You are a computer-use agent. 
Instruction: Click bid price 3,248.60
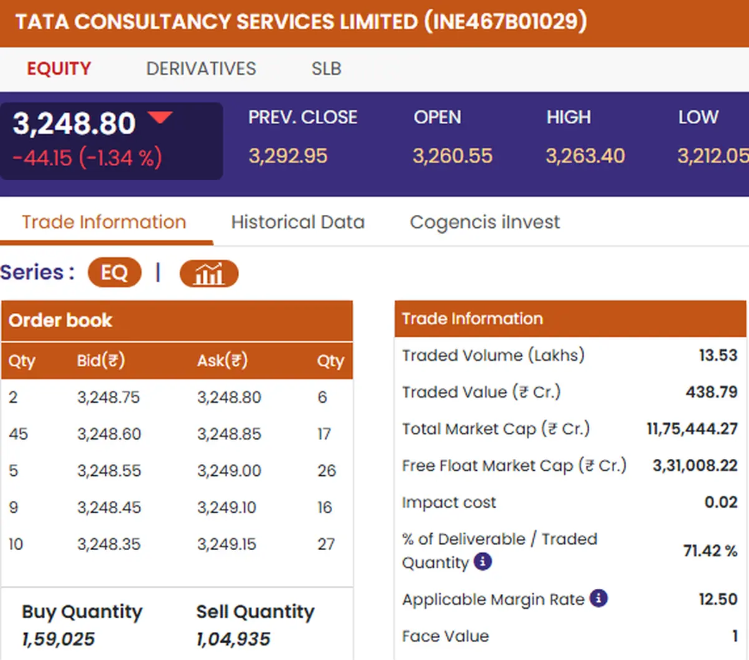tap(109, 434)
